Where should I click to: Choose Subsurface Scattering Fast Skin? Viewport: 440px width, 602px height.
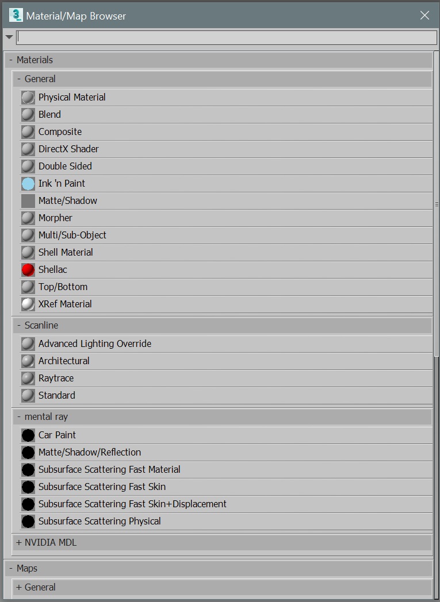coord(102,487)
